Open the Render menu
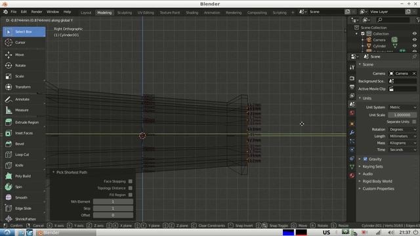 tap(37, 12)
